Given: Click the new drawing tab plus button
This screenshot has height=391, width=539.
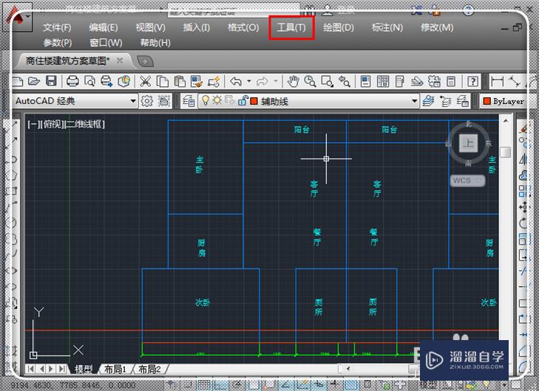Looking at the screenshot, I should pyautogui.click(x=146, y=61).
